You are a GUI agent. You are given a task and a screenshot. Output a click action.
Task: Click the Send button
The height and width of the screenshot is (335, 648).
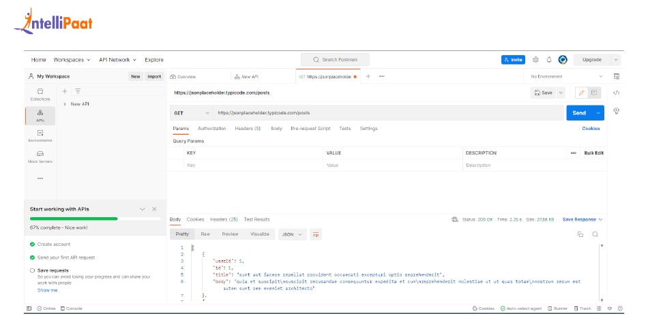pos(579,112)
